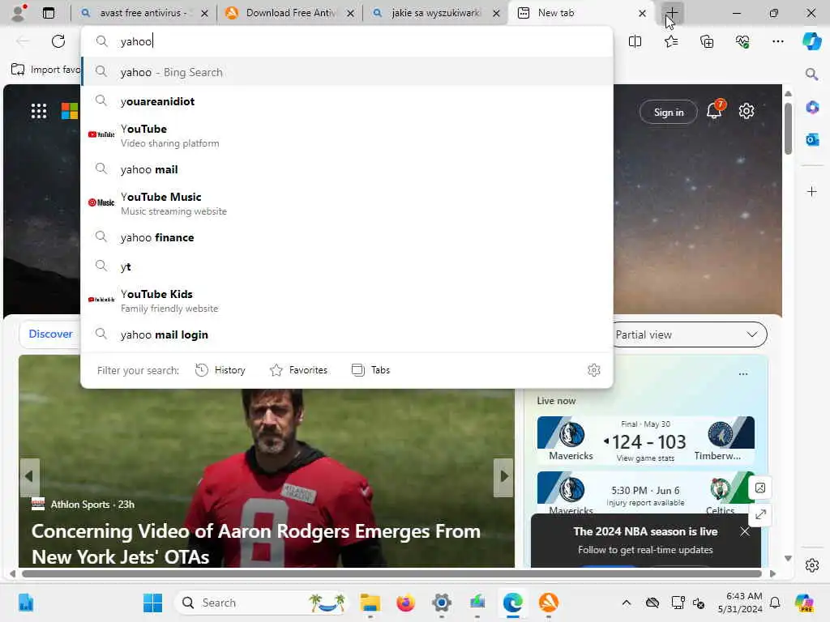Select the yahoo mail suggestion
The height and width of the screenshot is (622, 830).
point(347,169)
